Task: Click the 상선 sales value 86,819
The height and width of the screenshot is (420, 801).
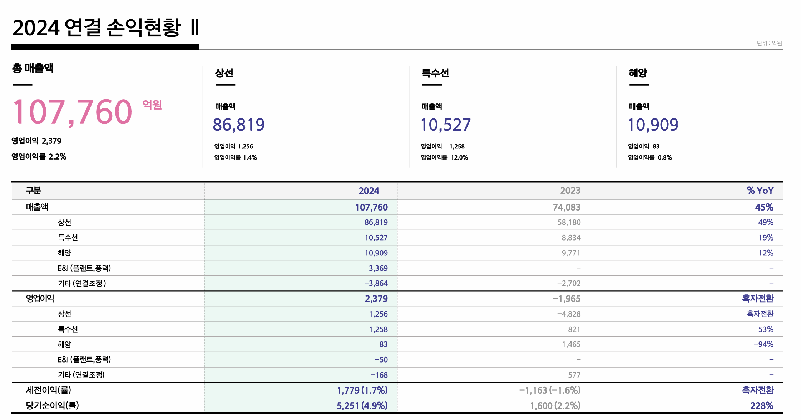Action: pyautogui.click(x=238, y=125)
